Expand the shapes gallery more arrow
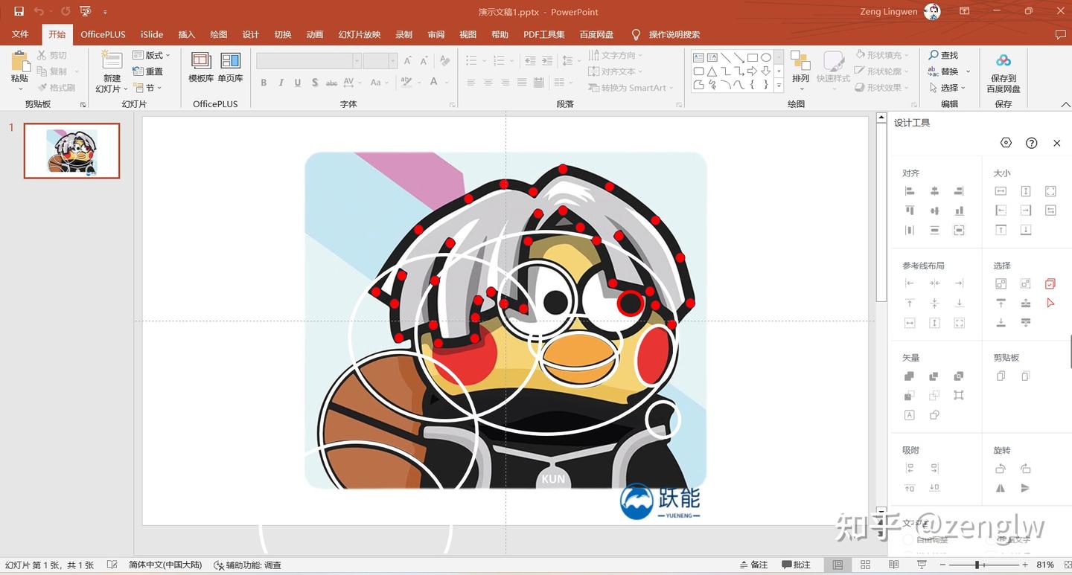The image size is (1072, 575). (x=779, y=86)
